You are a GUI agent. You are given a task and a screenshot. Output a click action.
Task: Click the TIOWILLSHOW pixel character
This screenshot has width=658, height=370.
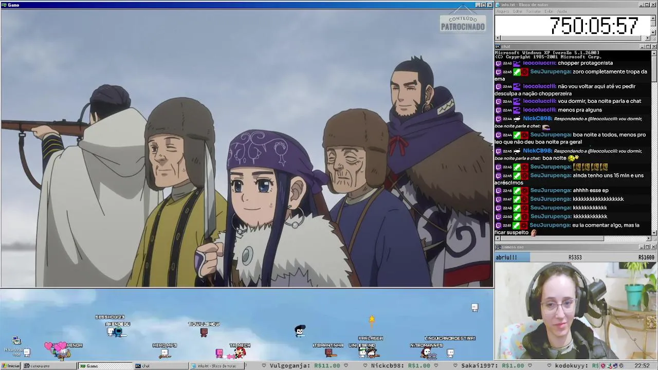pyautogui.click(x=204, y=332)
